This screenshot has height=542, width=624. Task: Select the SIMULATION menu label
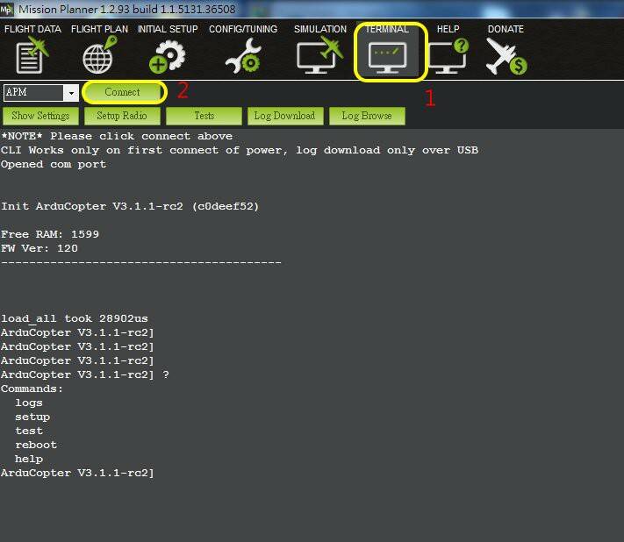320,29
